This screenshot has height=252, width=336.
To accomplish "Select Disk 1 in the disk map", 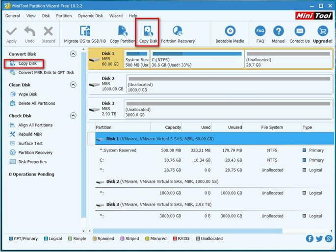I will pyautogui.click(x=106, y=59).
